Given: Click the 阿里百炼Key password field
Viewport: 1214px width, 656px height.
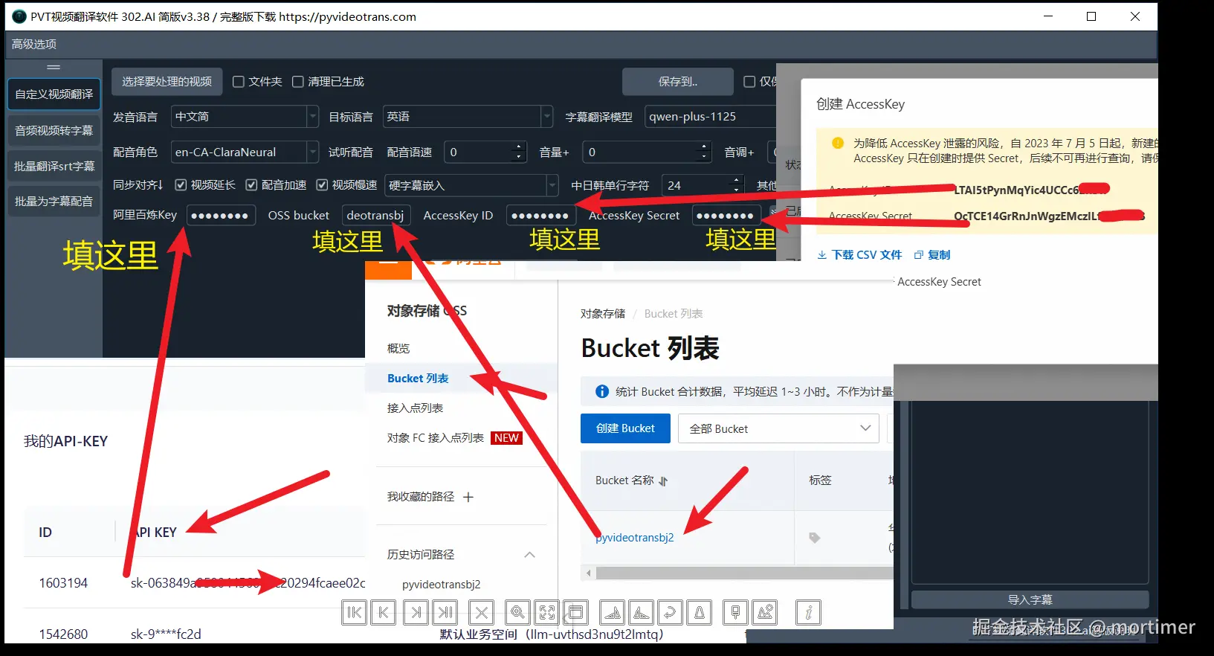Looking at the screenshot, I should pos(221,216).
